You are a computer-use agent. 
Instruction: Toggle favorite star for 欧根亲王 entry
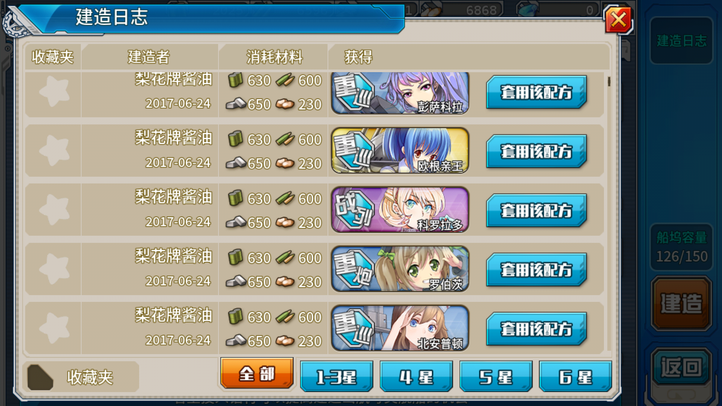coord(54,151)
